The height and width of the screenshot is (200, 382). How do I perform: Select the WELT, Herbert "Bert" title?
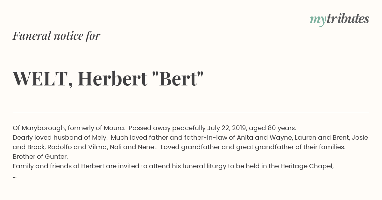108,78
